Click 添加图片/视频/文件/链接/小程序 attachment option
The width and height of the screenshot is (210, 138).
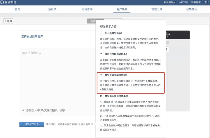[45, 110]
